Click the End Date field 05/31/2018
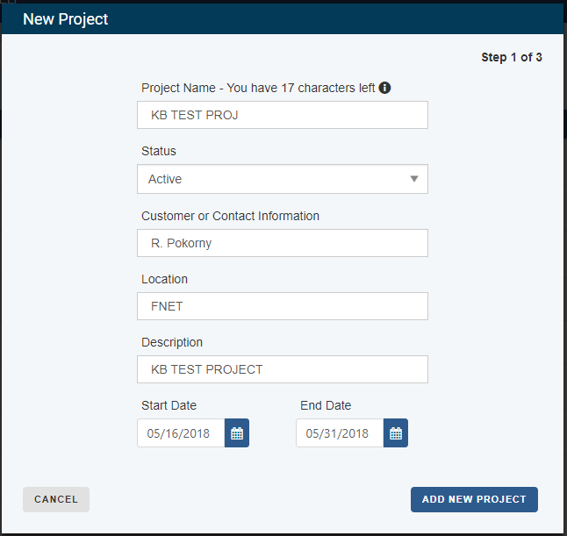 [340, 433]
